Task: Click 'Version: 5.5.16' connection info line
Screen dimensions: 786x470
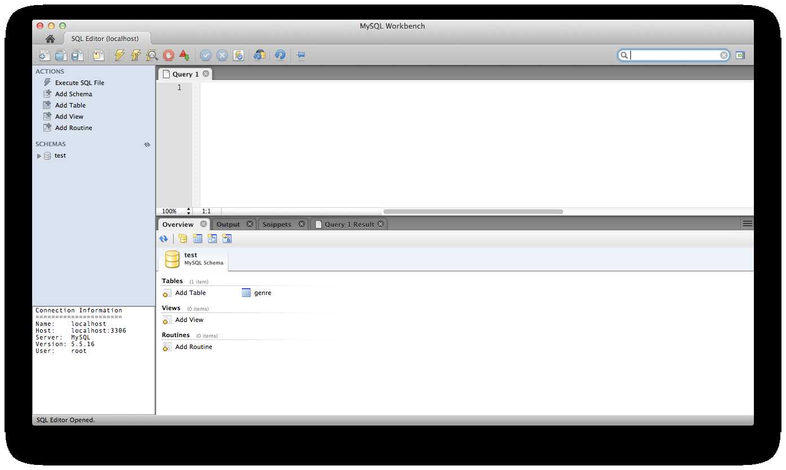Action: tap(65, 344)
